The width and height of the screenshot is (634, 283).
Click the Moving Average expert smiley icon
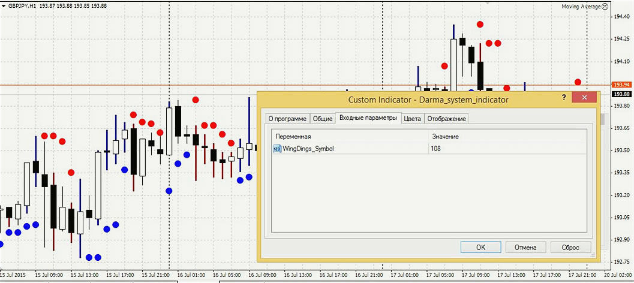coord(605,6)
